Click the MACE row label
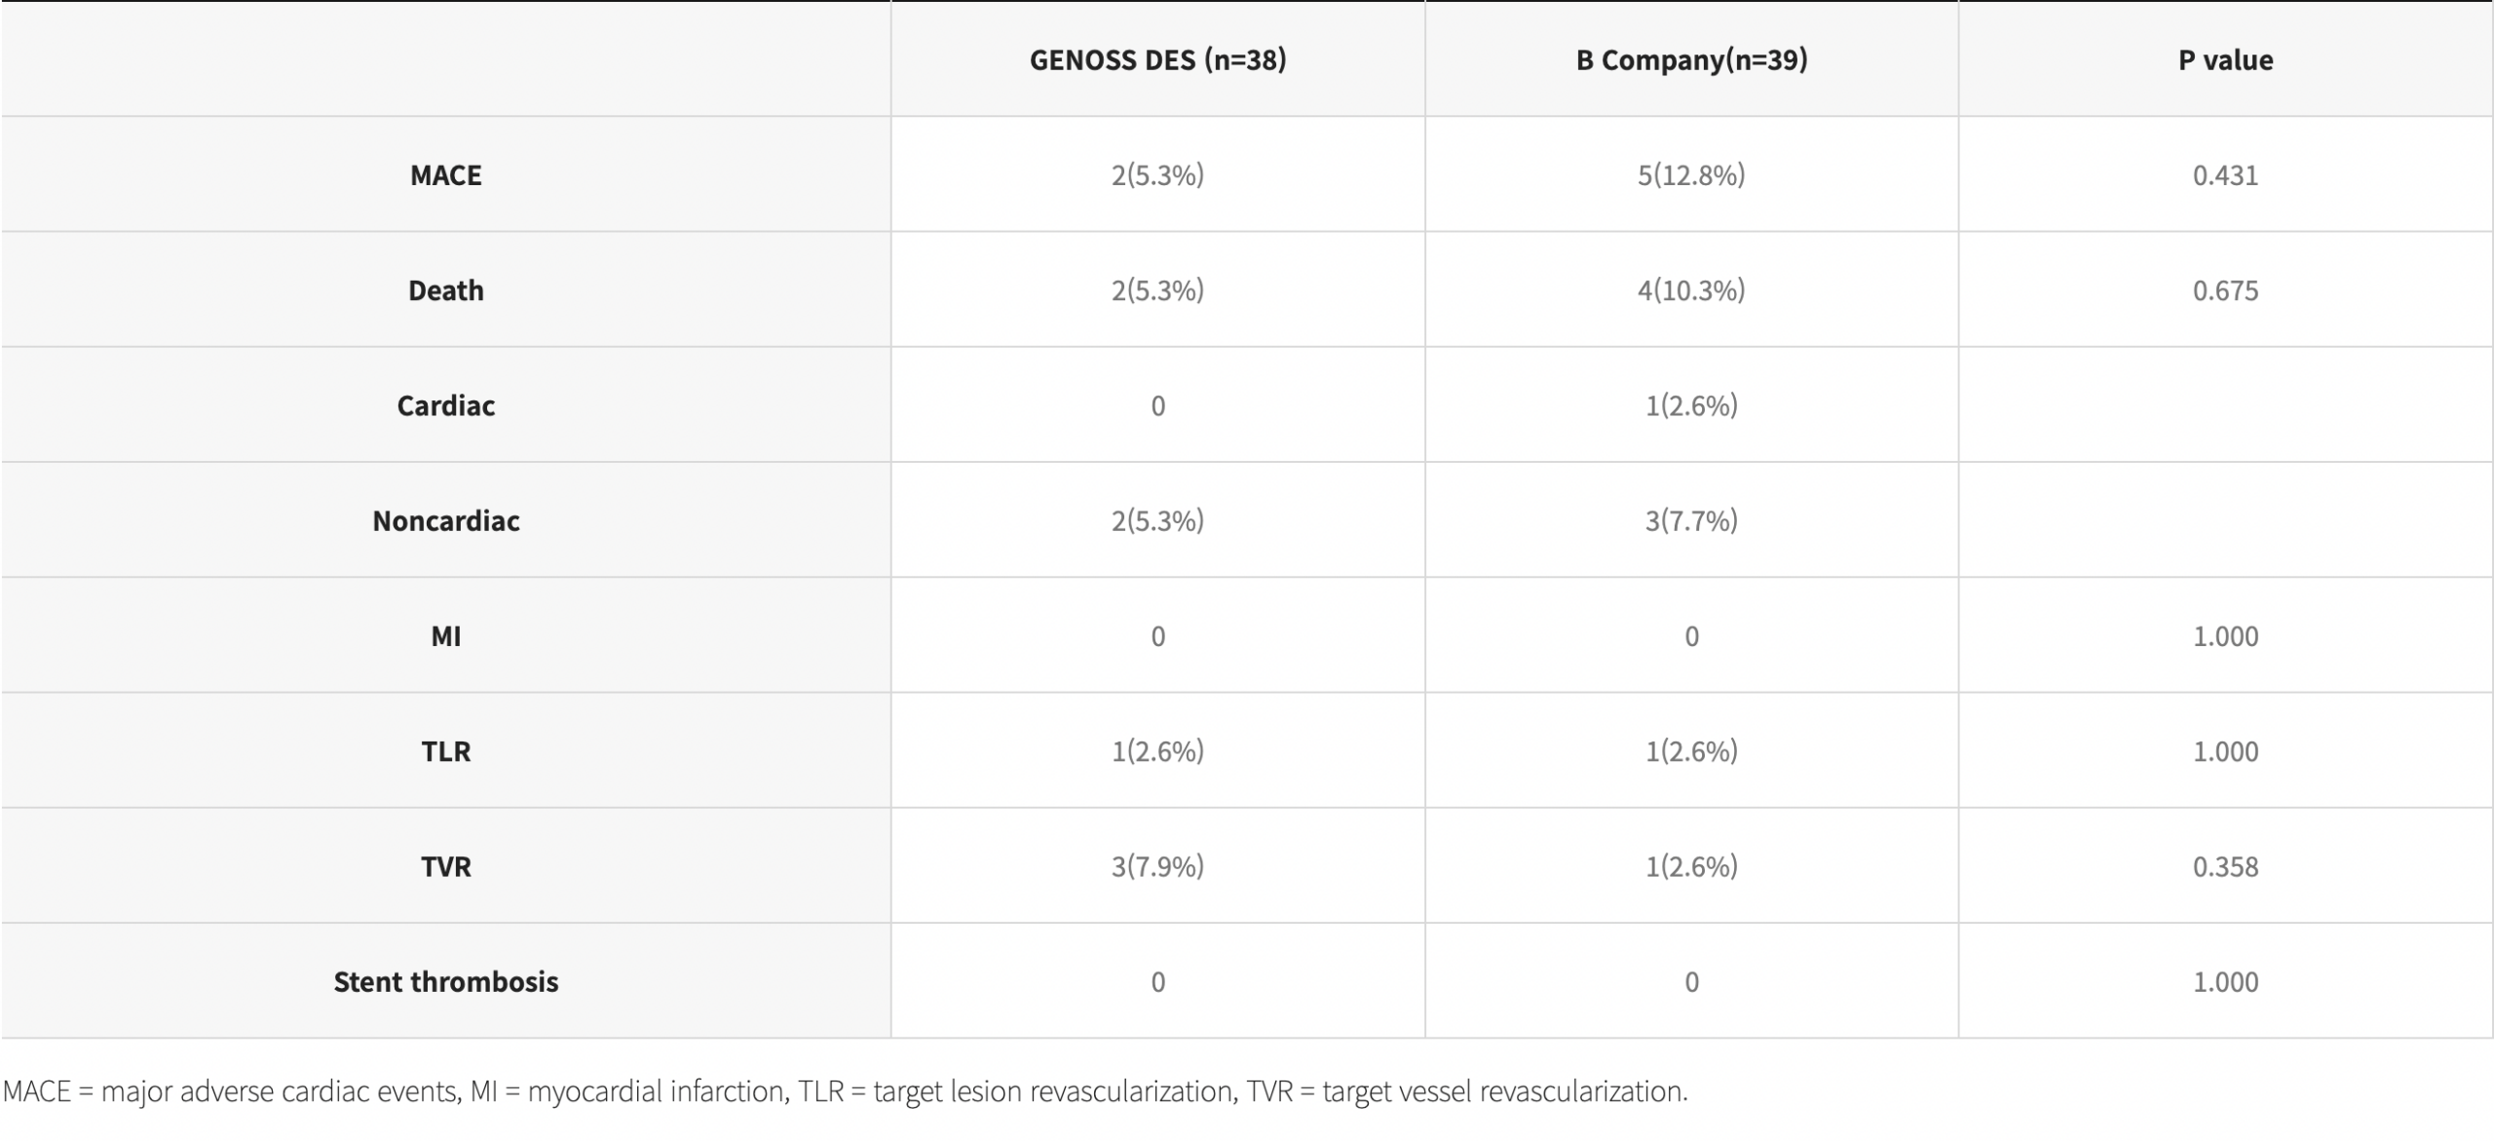 (445, 175)
